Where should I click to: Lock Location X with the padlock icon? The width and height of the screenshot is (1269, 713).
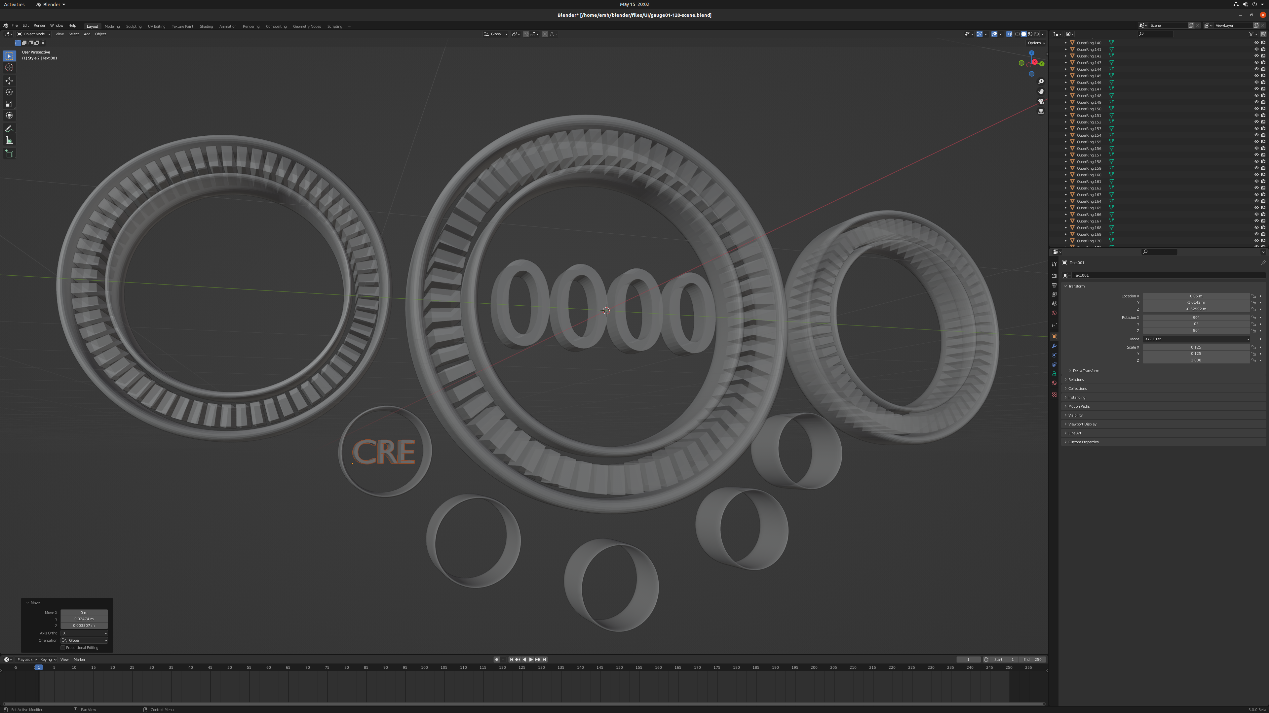[1254, 296]
